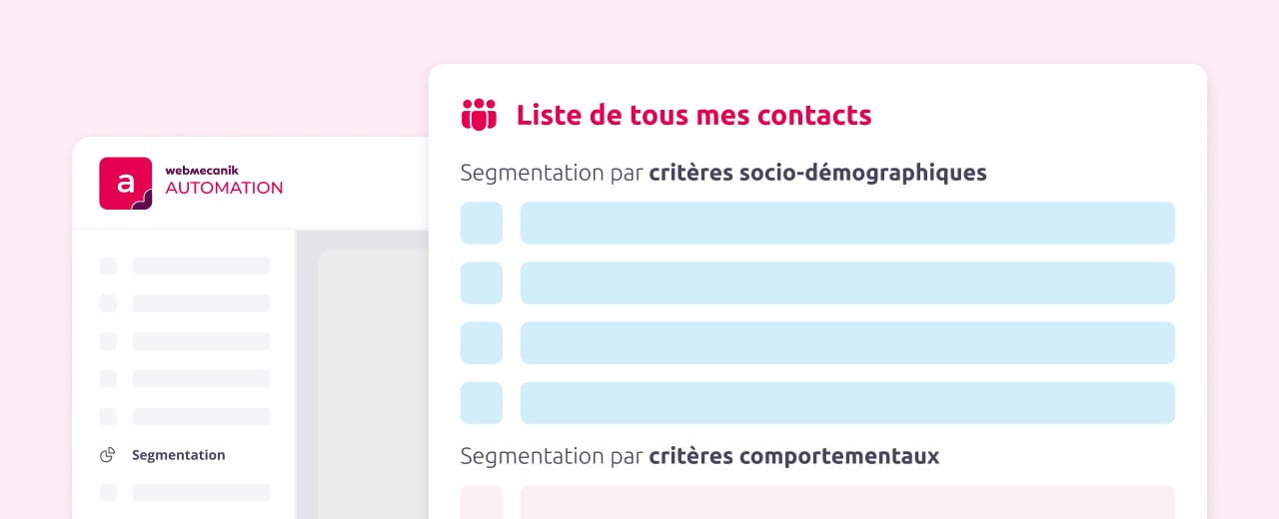Screen dimensions: 1279x519
Task: Tick the fourth blue square under socio-démographiques
Action: [481, 402]
